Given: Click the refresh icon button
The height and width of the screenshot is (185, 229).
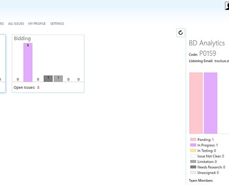Looking at the screenshot, I should pyautogui.click(x=180, y=33).
